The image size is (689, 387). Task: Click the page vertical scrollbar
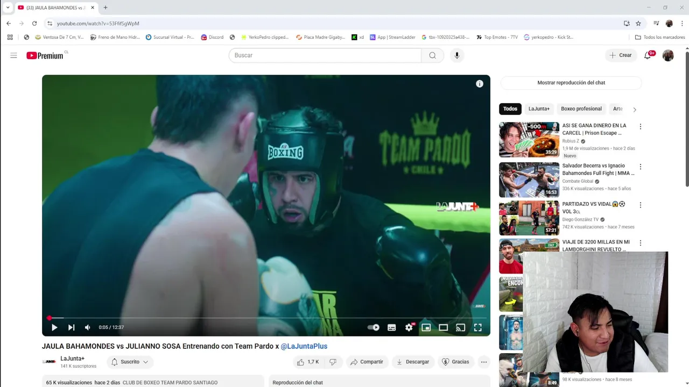click(x=687, y=119)
